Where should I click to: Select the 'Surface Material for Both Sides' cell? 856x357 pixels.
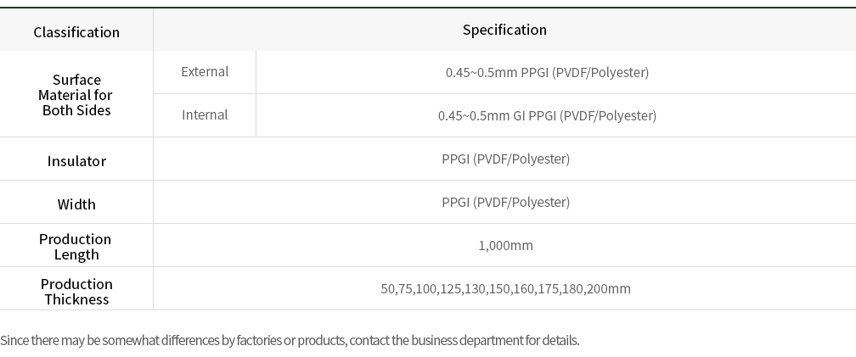pos(76,95)
